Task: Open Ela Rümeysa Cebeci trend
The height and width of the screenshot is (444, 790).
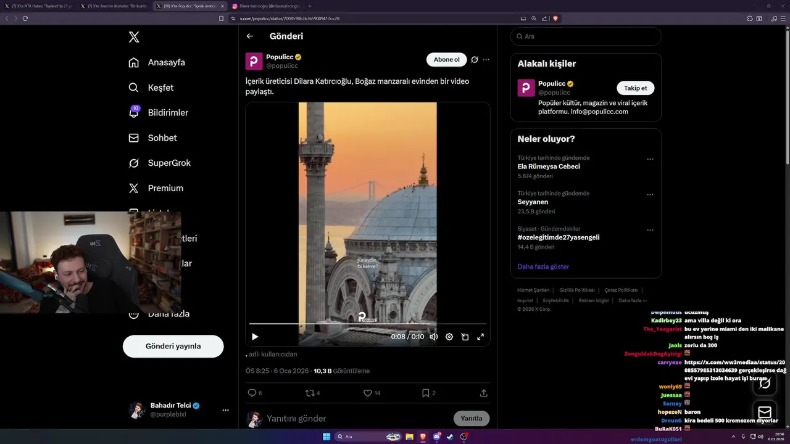Action: (549, 166)
